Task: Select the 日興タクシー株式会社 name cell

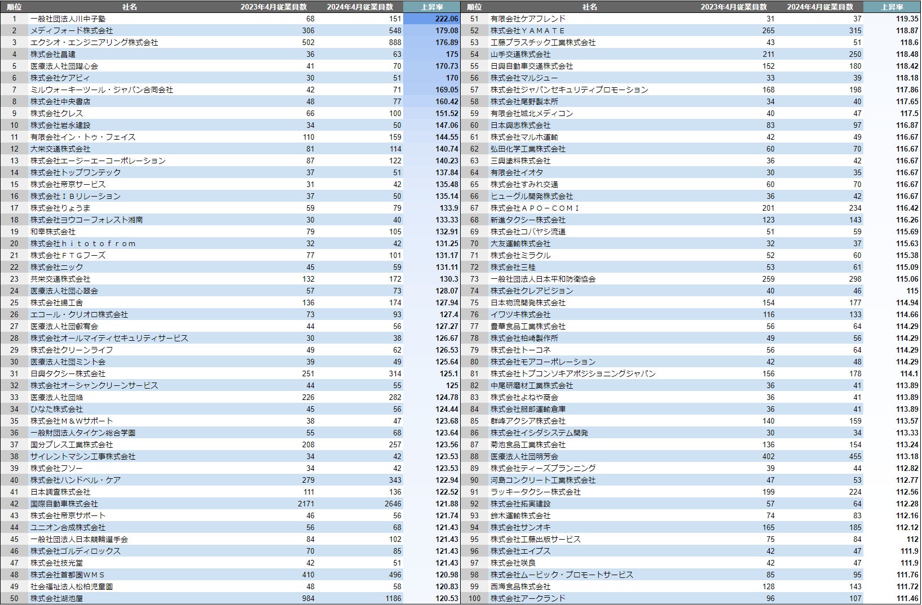Action: pos(68,373)
